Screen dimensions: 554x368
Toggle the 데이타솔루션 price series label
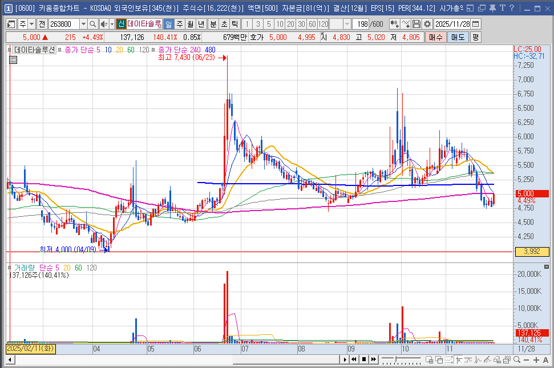(34, 50)
